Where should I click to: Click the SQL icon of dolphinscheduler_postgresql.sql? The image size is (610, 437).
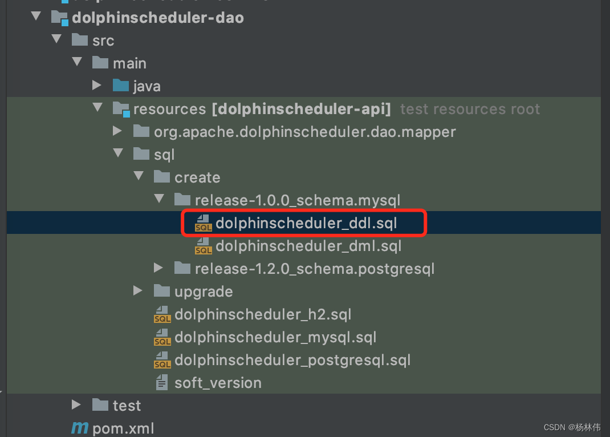coord(162,361)
